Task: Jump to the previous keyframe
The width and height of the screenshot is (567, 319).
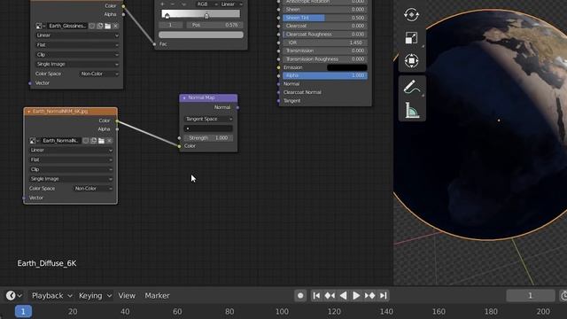Action: [330, 295]
